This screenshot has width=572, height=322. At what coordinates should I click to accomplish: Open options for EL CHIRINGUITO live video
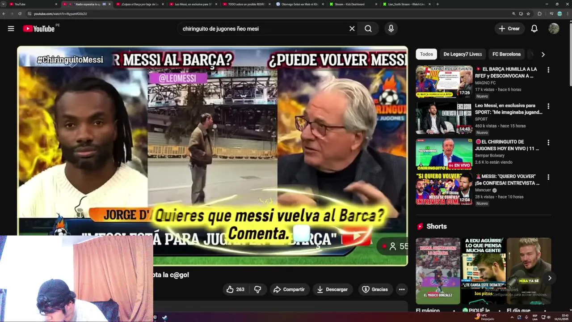click(548, 142)
